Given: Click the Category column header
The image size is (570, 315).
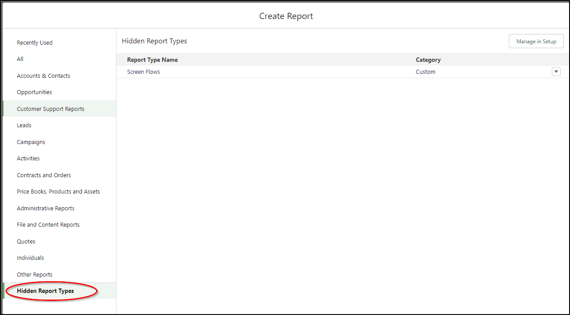Looking at the screenshot, I should point(428,60).
